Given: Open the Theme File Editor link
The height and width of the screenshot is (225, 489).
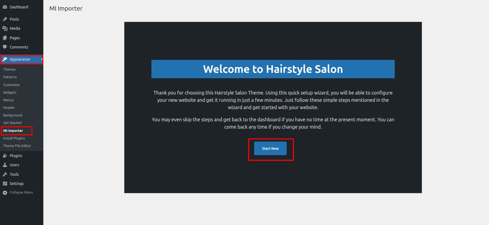Looking at the screenshot, I should (17, 146).
